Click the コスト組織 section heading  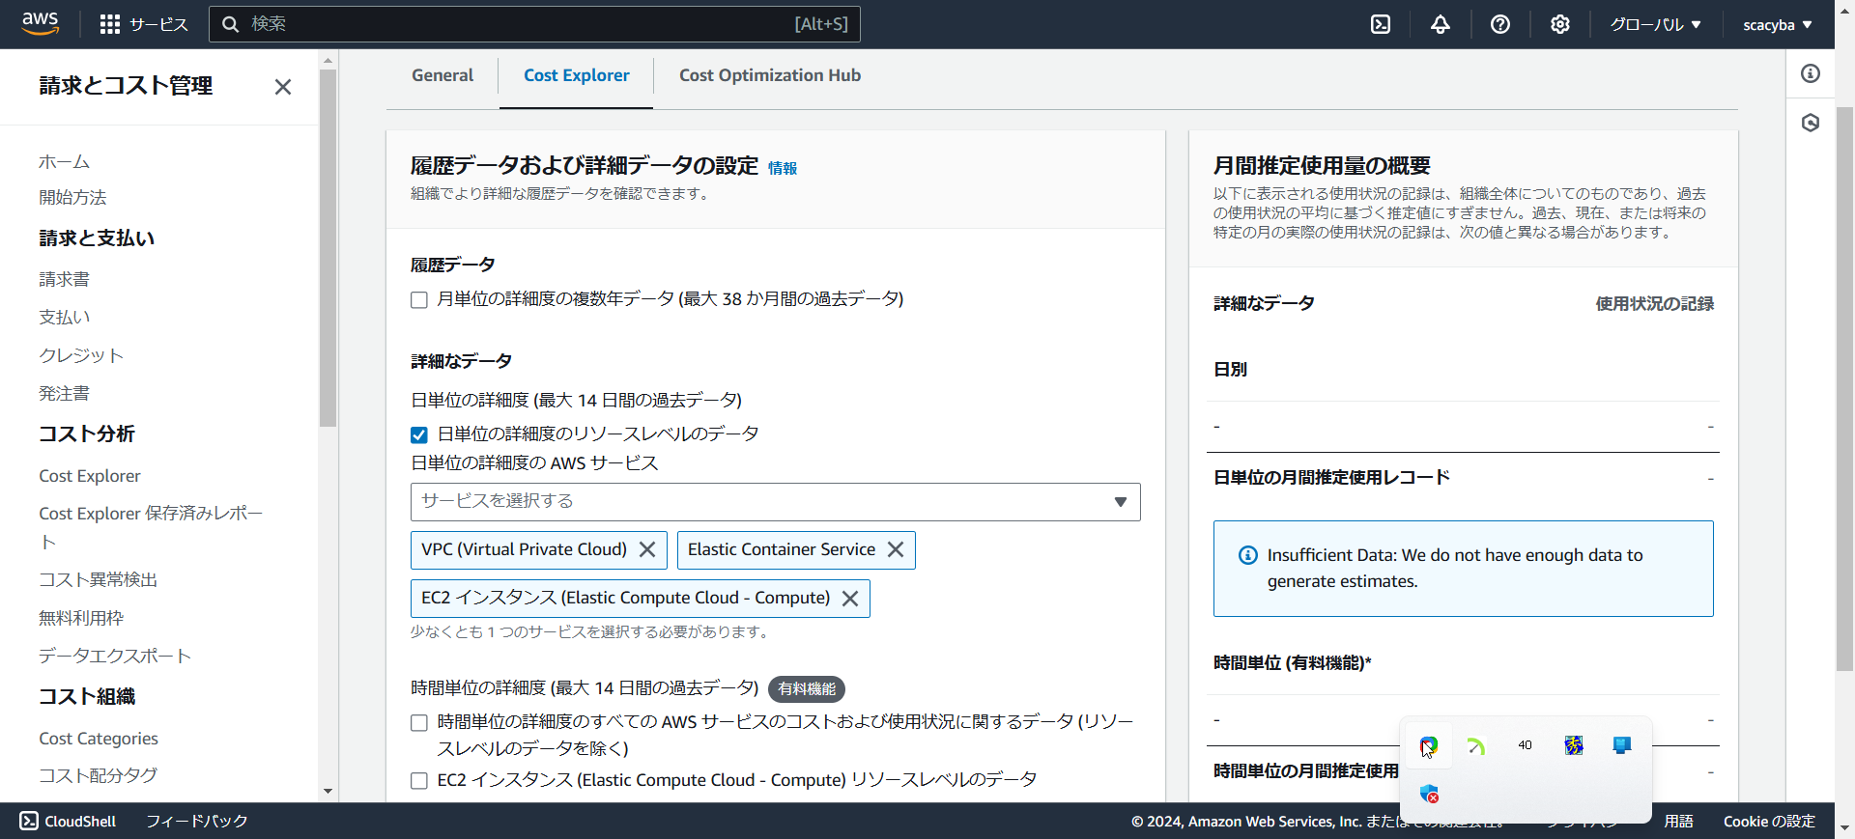coord(87,697)
